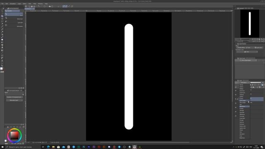The height and width of the screenshot is (149, 265).
Task: Click the Windows Start button
Action: coord(2,147)
